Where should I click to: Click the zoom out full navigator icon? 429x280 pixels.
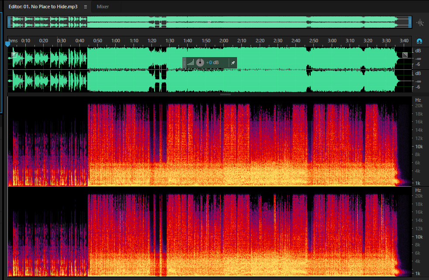420,23
